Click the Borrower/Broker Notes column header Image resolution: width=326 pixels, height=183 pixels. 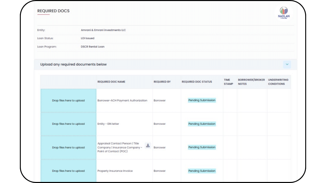coord(251,82)
